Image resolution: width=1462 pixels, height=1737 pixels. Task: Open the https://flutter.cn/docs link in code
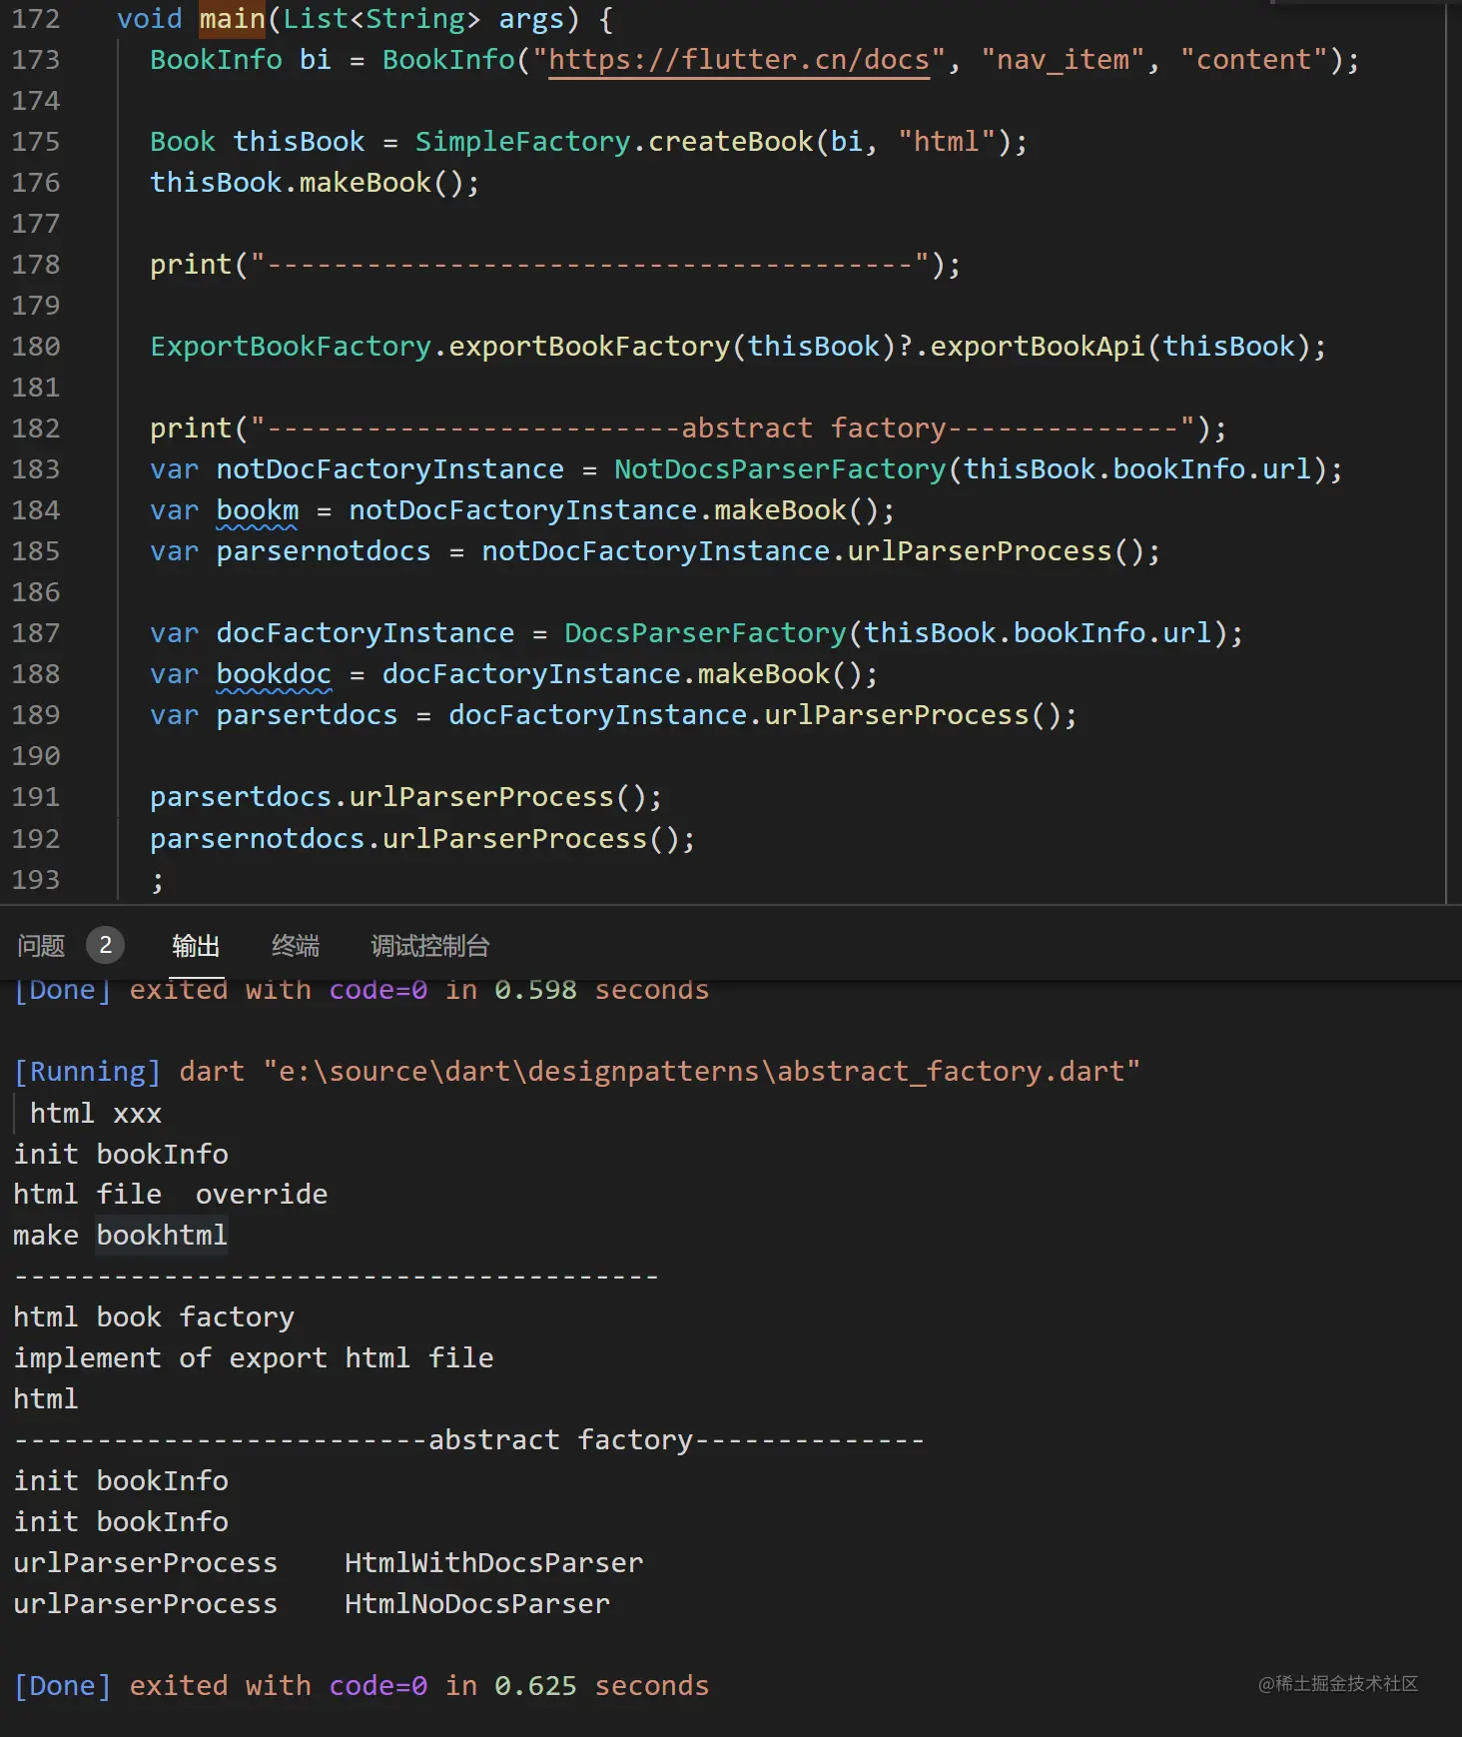[739, 60]
